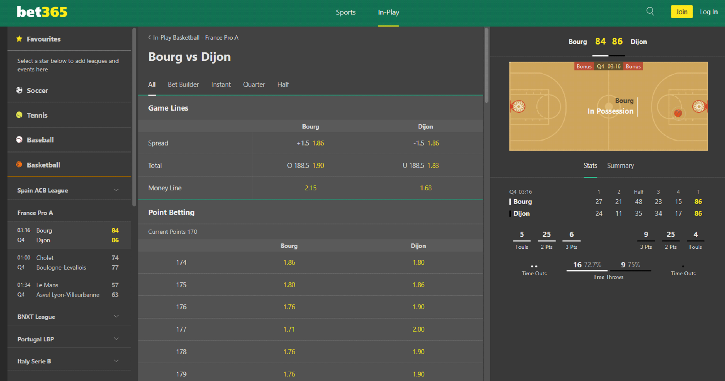
Task: Collapse the Game Lines market header
Action: pyautogui.click(x=311, y=108)
